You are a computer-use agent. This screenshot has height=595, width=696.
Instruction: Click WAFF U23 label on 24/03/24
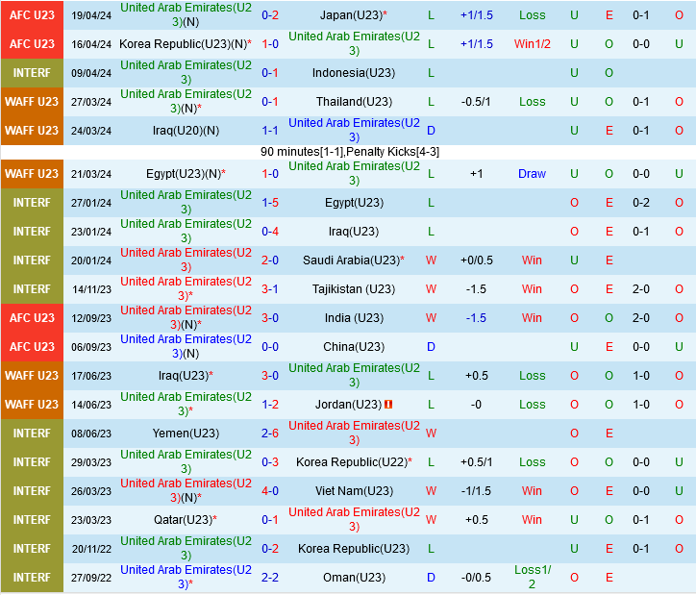(x=32, y=131)
